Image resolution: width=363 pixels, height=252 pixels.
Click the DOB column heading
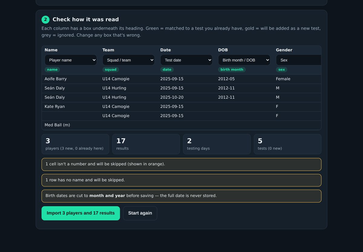coord(223,50)
